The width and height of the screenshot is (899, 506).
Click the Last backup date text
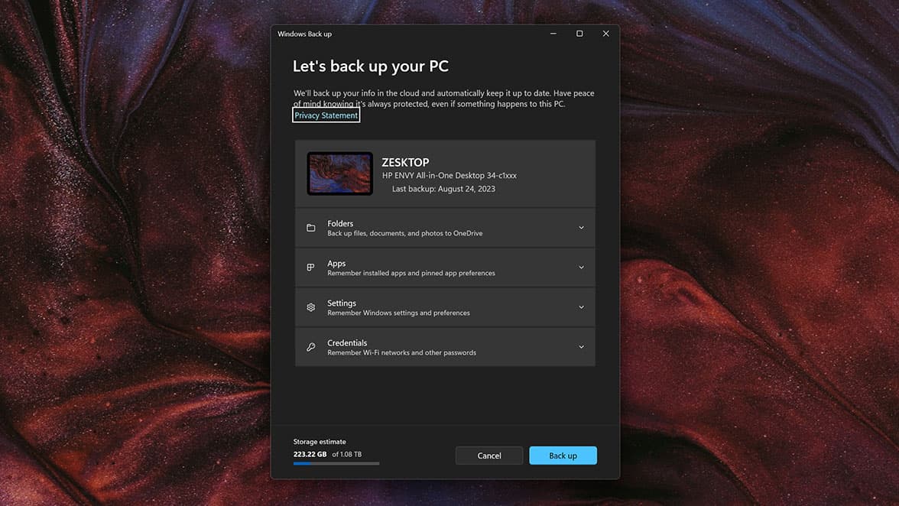coord(442,188)
